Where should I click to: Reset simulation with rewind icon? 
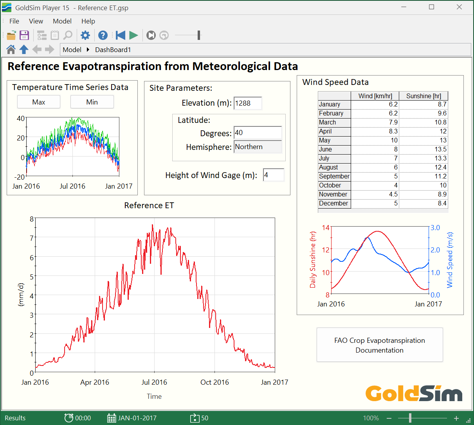pyautogui.click(x=120, y=36)
